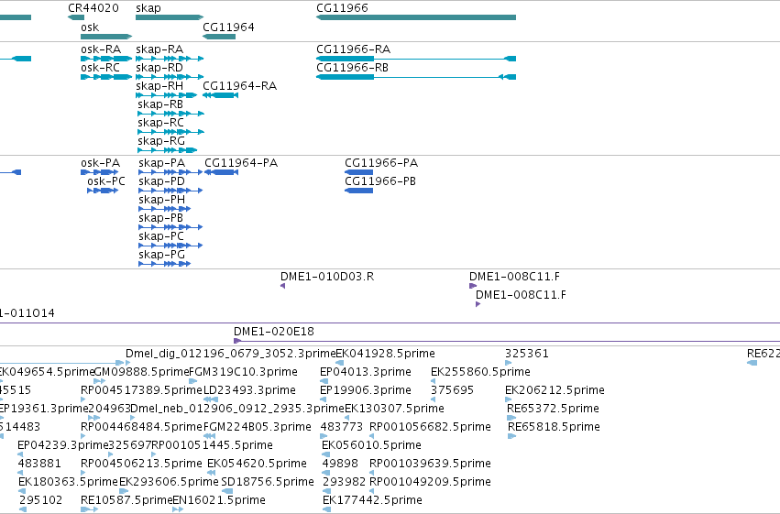Click protein feature osk-PC
The width and height of the screenshot is (780, 514).
[x=103, y=191]
